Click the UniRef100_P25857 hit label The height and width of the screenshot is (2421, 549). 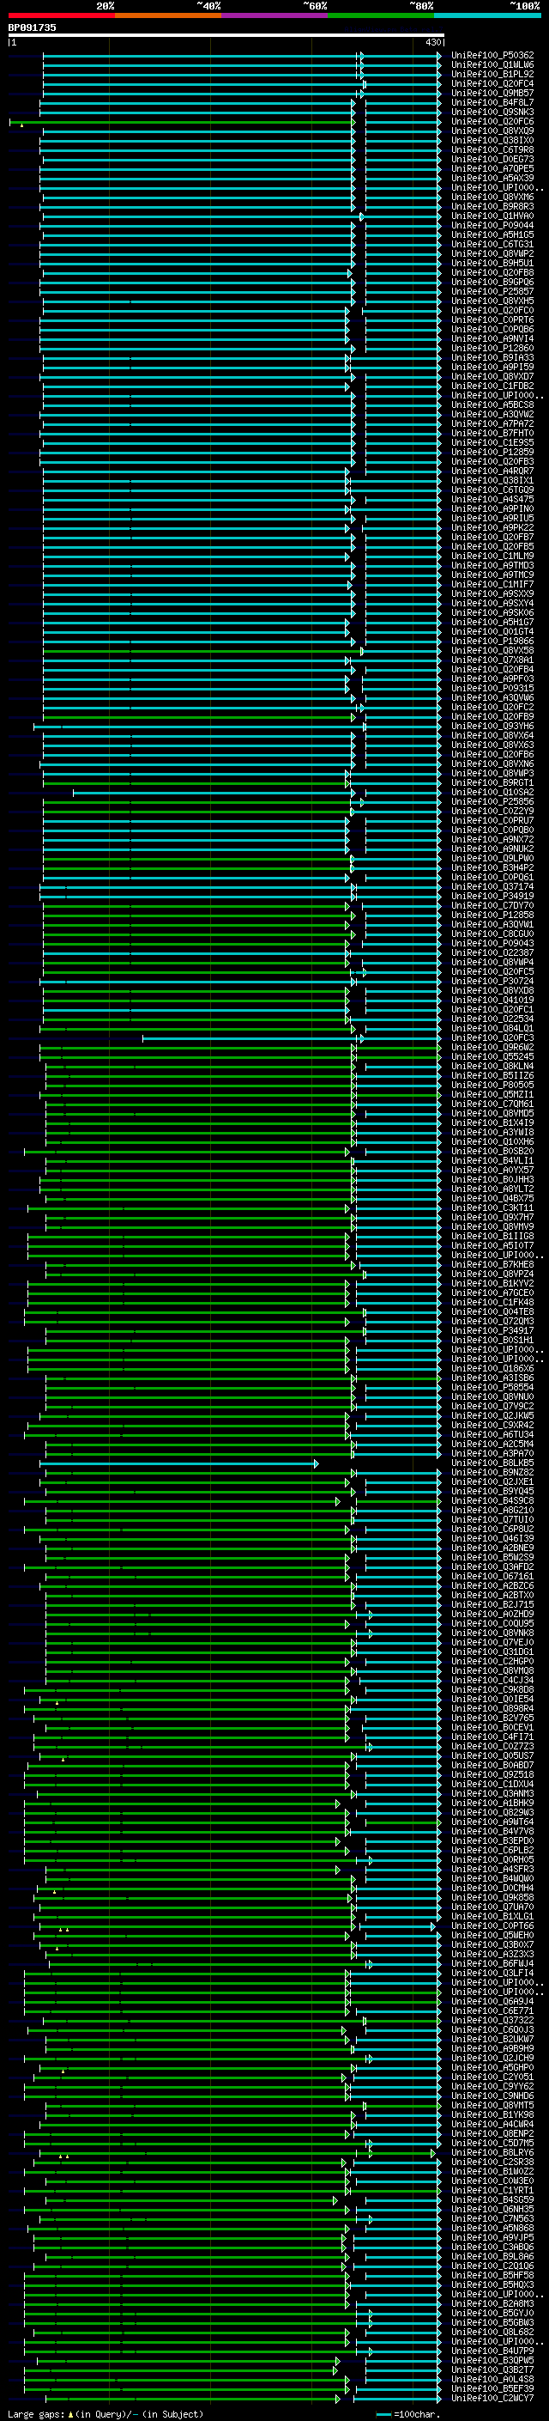(x=492, y=291)
